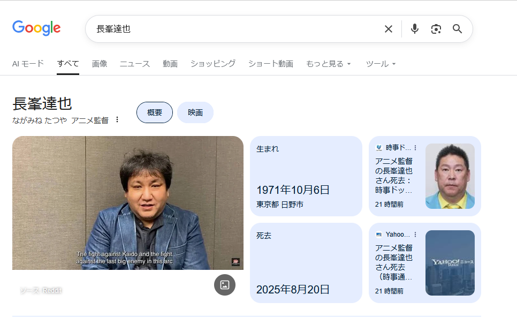Open the 時事ドットコム article about 長峯達也
The image size is (517, 317).
click(x=394, y=175)
